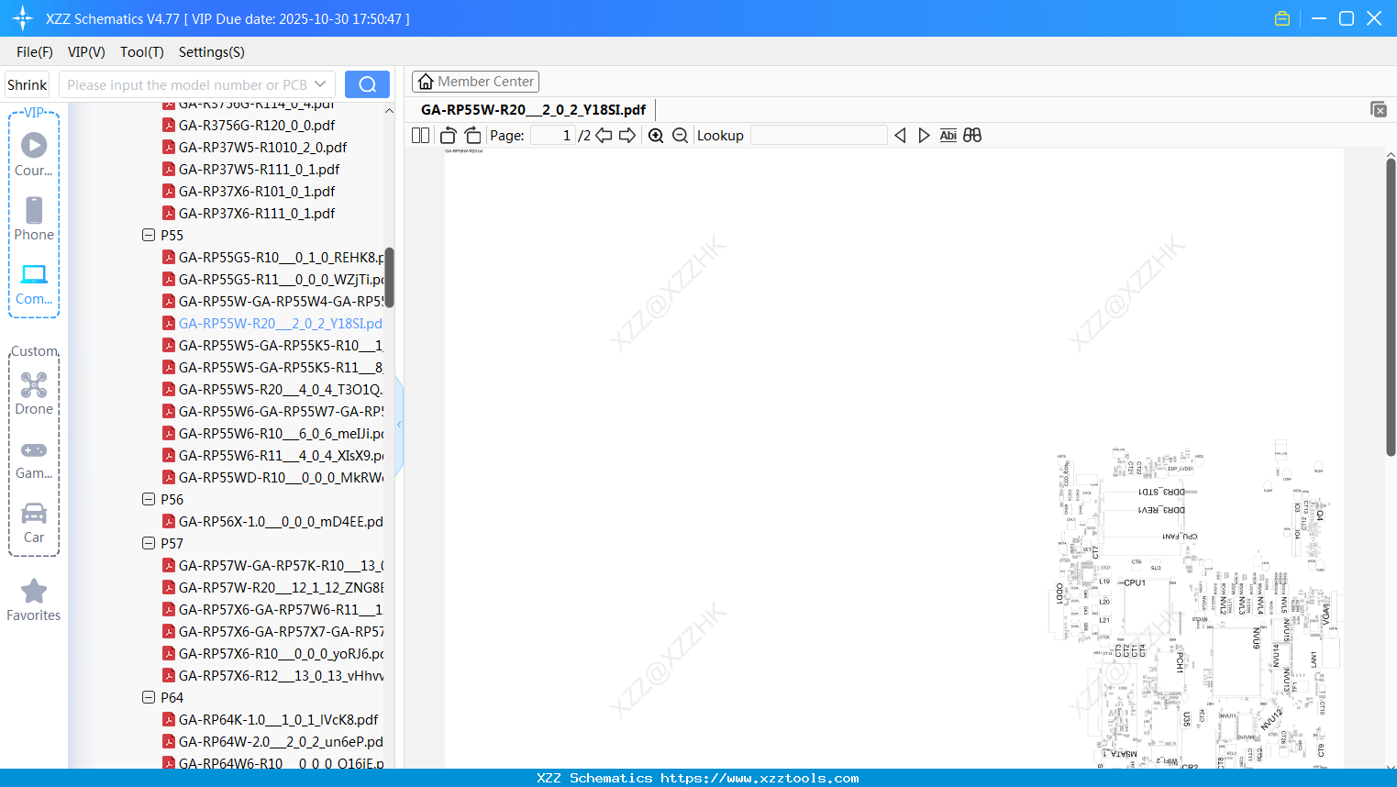The width and height of the screenshot is (1397, 787).
Task: Open GA-RP64W-2.0 un6eP file
Action: click(273, 741)
